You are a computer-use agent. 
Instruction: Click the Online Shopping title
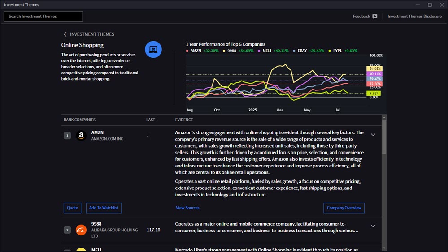pos(82,45)
